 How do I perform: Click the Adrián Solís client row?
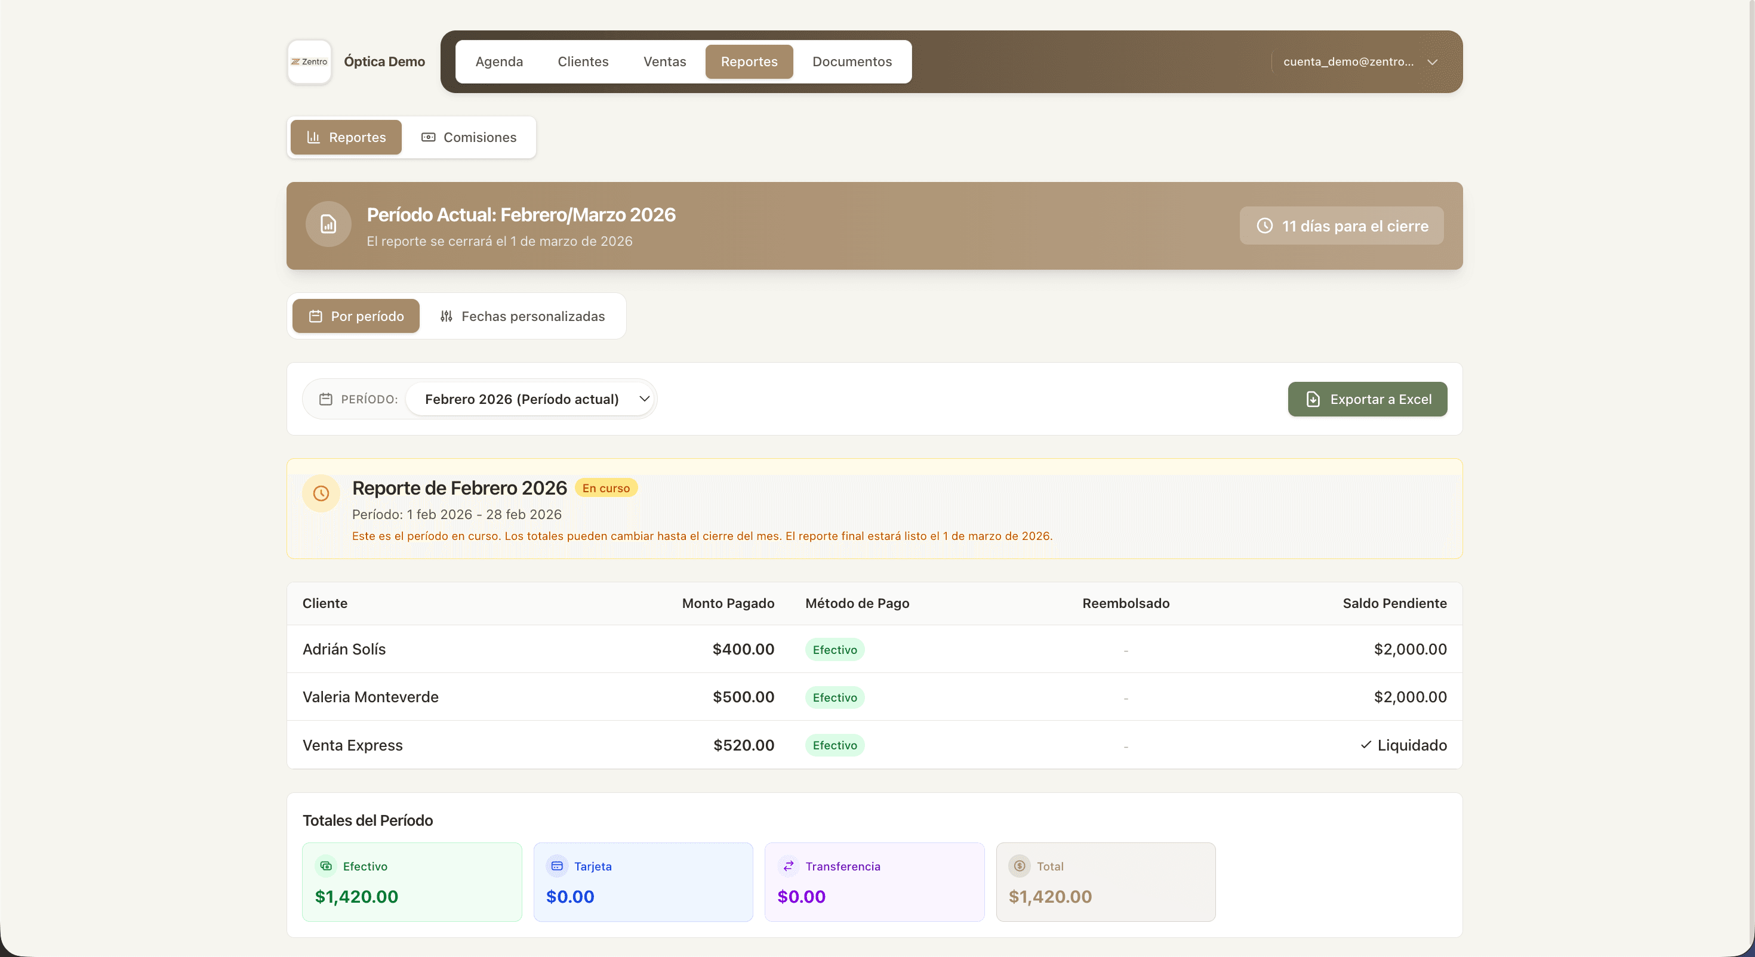344,649
